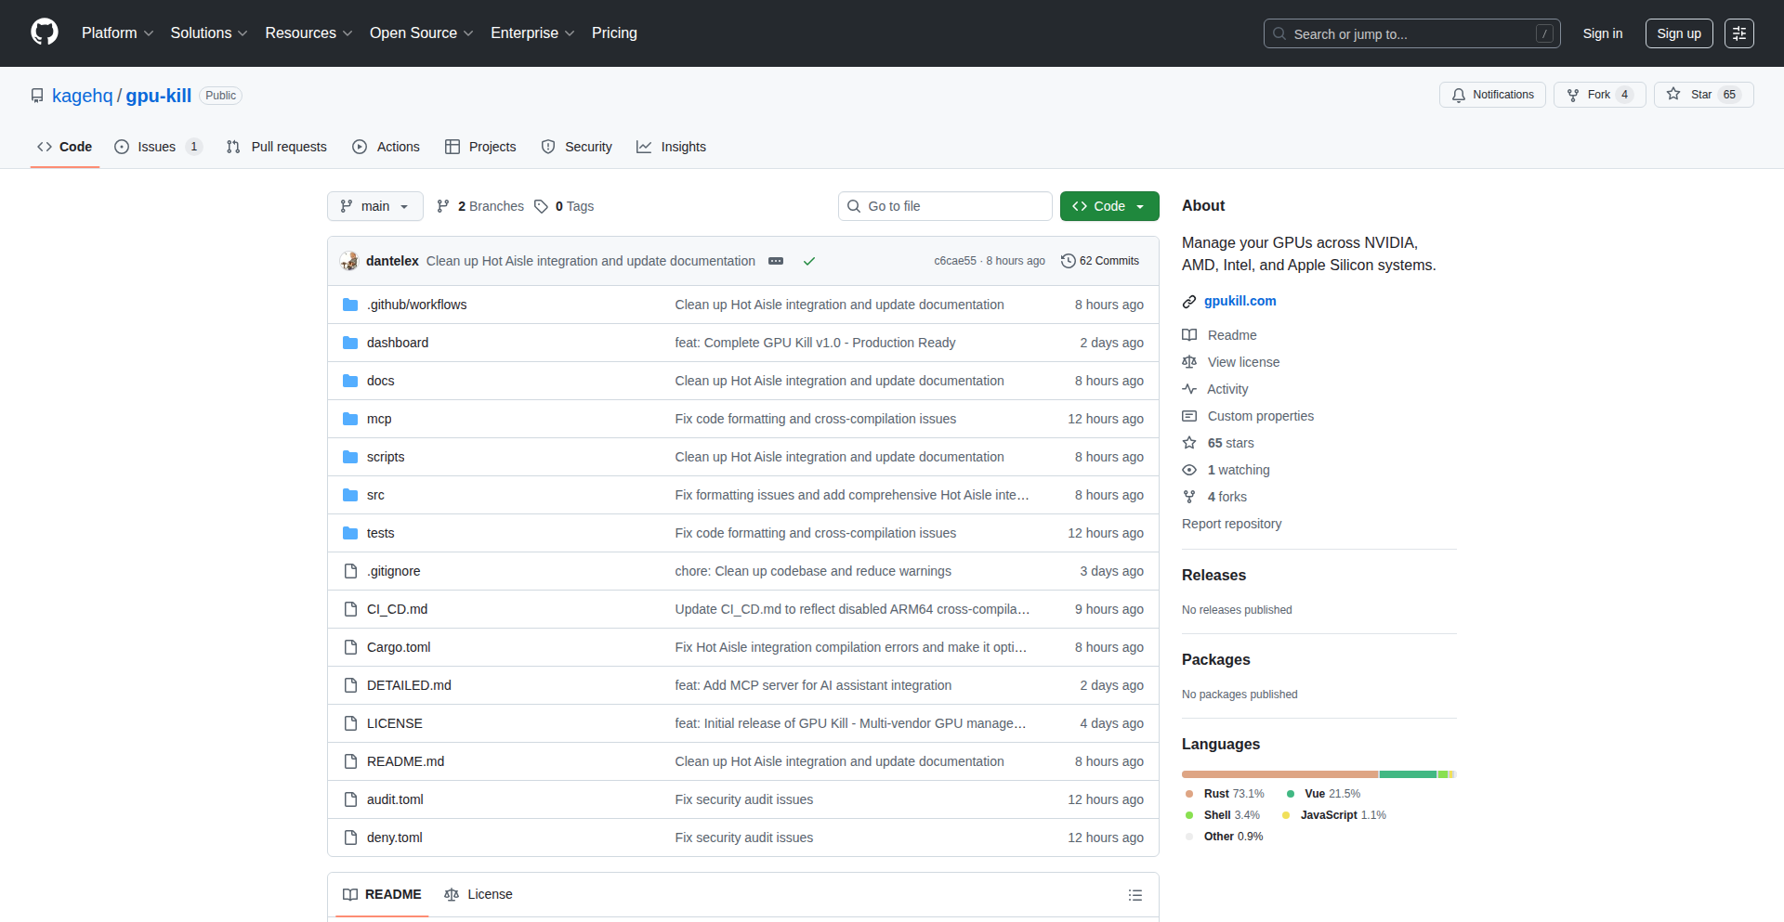
Task: Select the README tab below file list
Action: click(382, 894)
